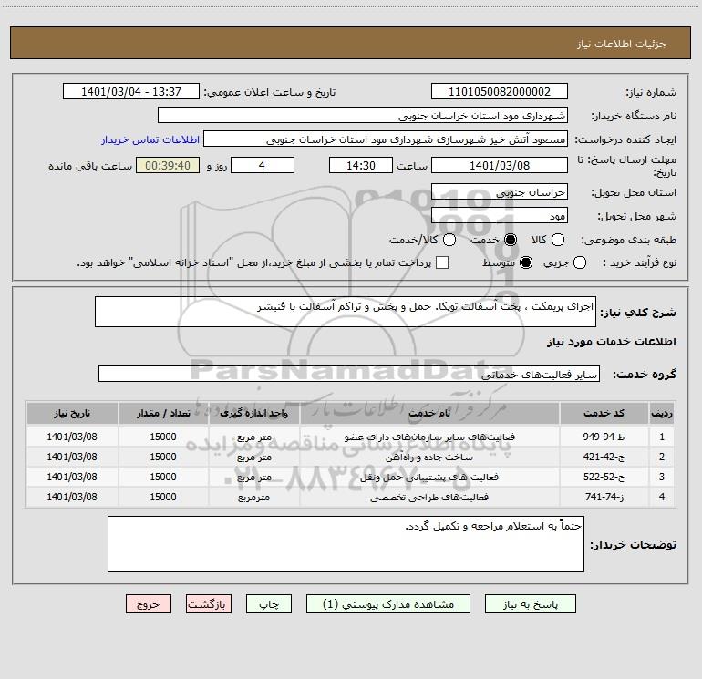
Task: Select service code ج-42-421 cell
Action: [x=604, y=457]
